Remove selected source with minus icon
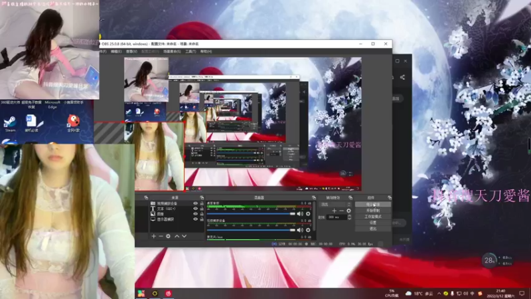The height and width of the screenshot is (299, 531). [161, 236]
